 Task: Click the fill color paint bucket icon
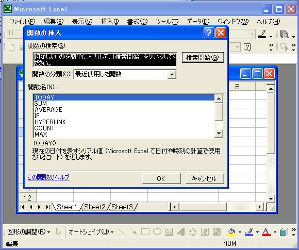point(231,232)
